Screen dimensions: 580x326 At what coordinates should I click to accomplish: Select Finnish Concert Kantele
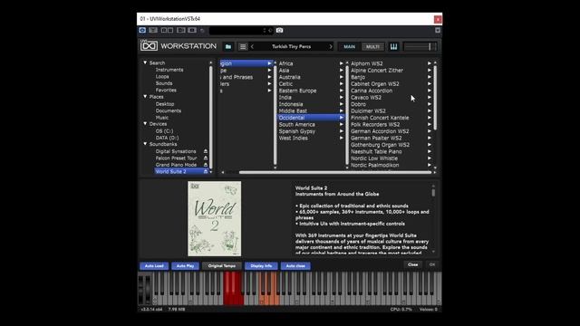[x=380, y=118]
